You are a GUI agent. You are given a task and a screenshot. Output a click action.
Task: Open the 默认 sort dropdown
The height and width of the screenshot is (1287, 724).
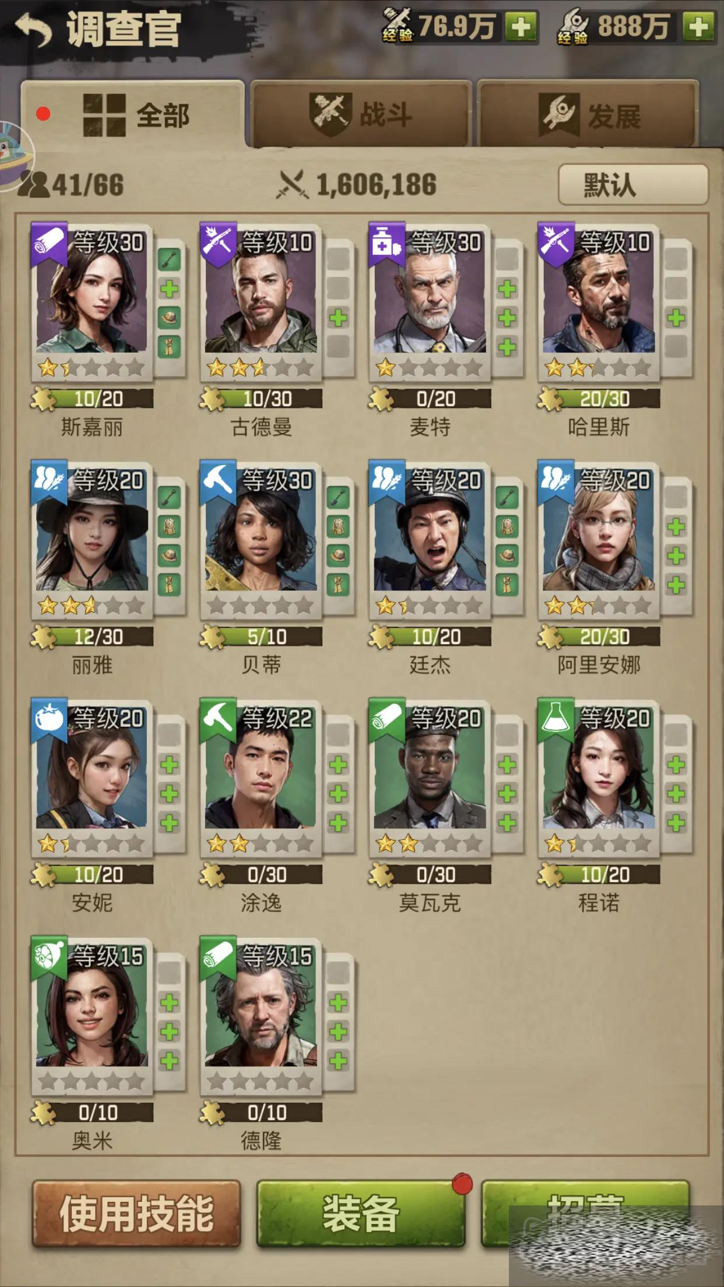(633, 185)
